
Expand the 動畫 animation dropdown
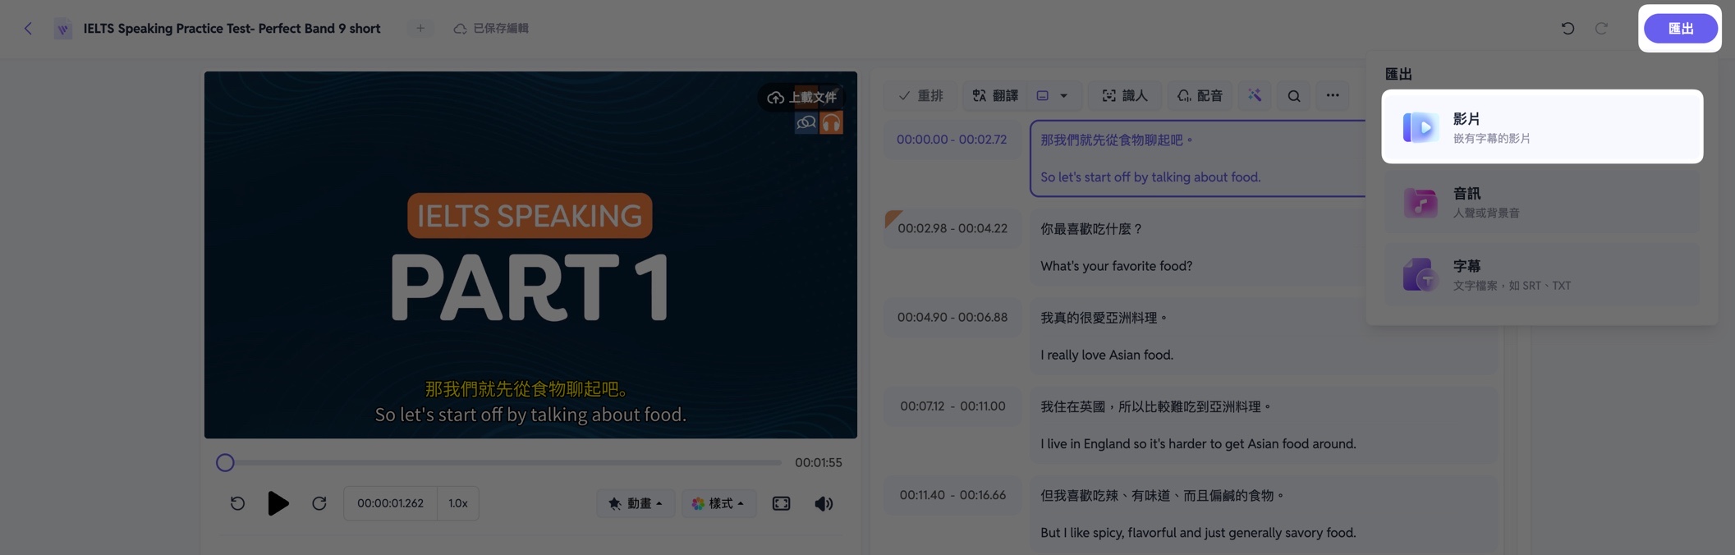point(636,503)
